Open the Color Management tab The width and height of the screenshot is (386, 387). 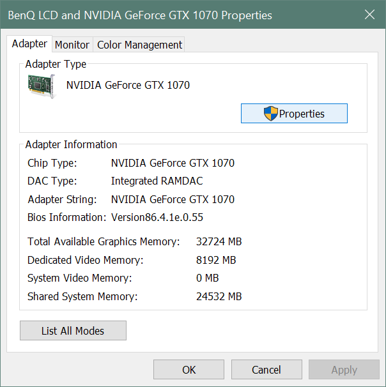pos(139,45)
